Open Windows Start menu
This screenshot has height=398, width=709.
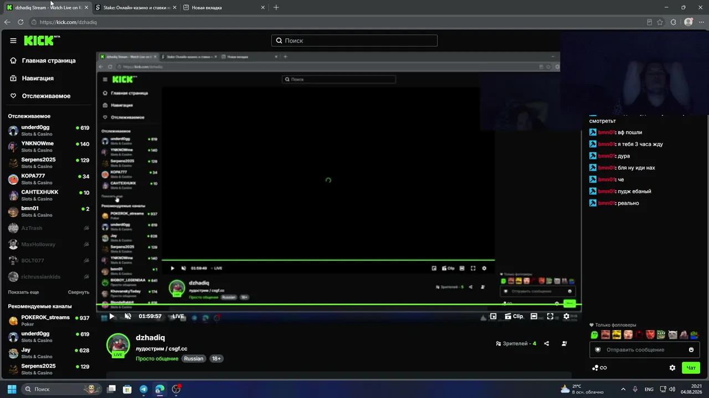pos(12,389)
